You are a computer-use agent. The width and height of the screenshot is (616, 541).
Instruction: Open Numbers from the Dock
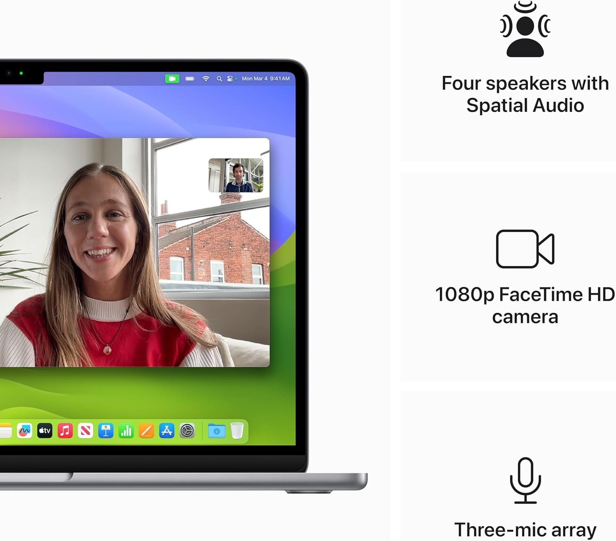tap(126, 431)
